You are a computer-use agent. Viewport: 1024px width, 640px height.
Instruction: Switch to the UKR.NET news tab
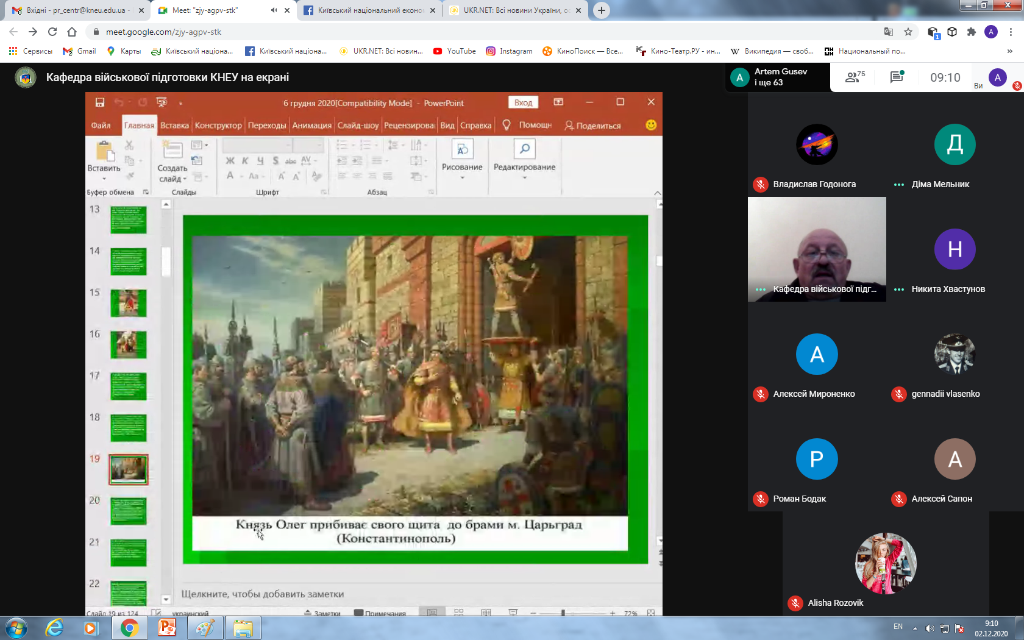(x=510, y=10)
